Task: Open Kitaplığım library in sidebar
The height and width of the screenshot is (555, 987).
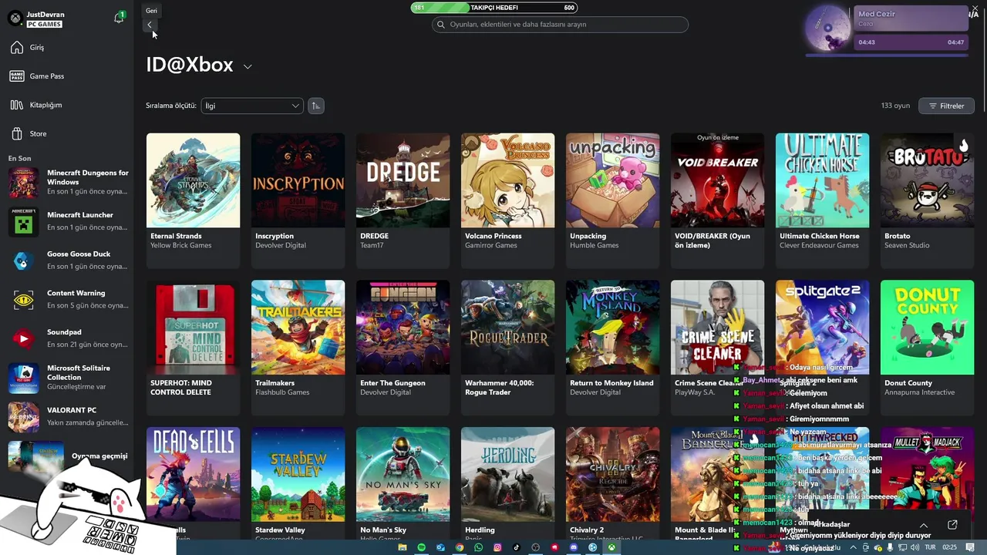Action: [x=67, y=105]
